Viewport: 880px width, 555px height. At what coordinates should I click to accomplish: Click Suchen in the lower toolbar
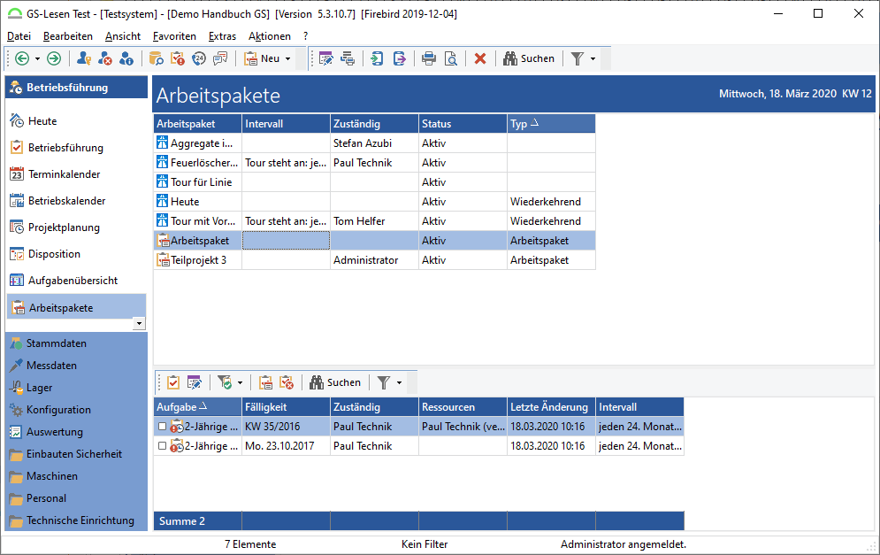(335, 382)
